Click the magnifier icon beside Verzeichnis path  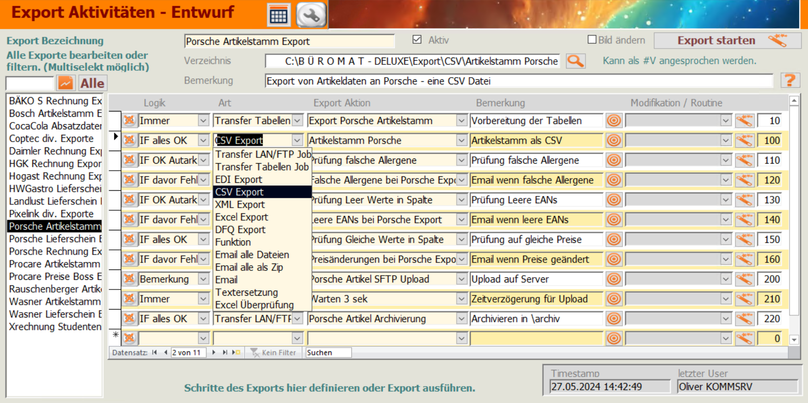pyautogui.click(x=575, y=61)
